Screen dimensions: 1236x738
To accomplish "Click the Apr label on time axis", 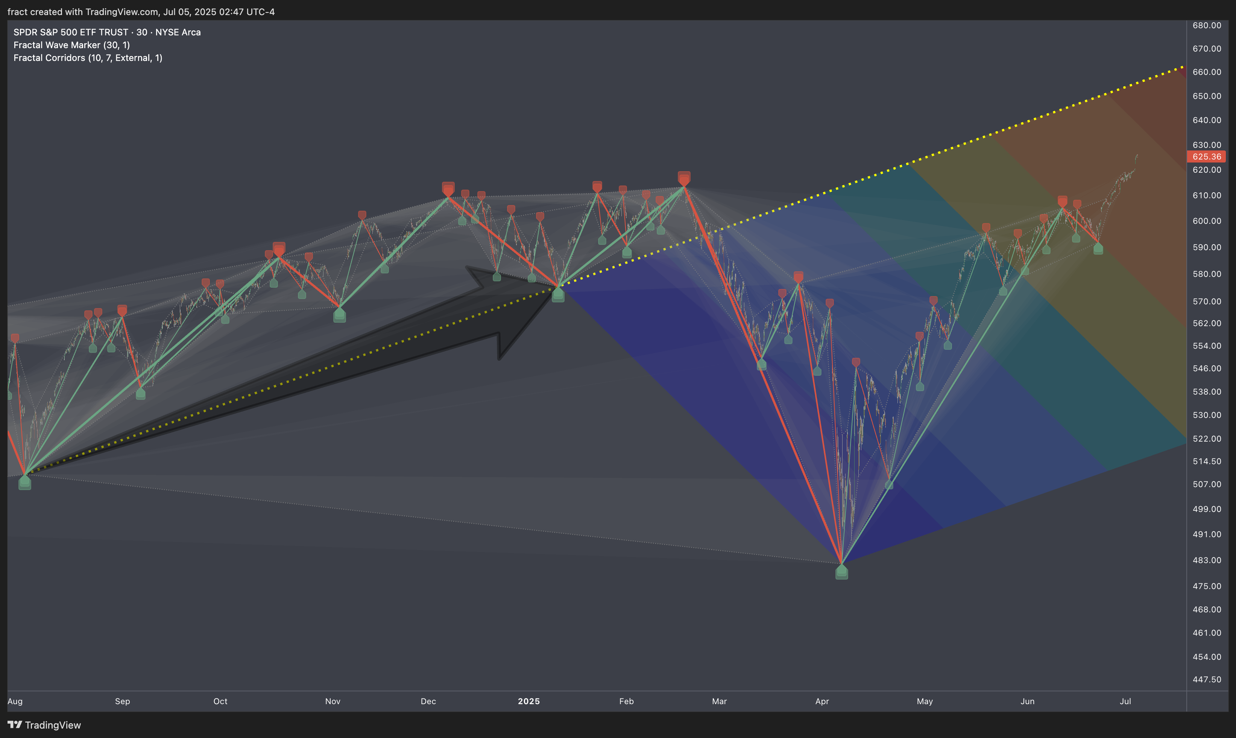I will click(822, 701).
